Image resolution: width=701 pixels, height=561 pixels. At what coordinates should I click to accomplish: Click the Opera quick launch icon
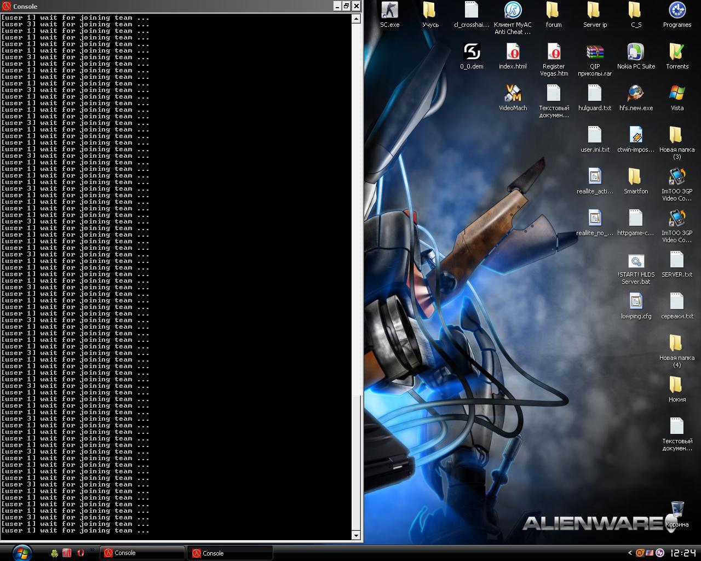(81, 553)
